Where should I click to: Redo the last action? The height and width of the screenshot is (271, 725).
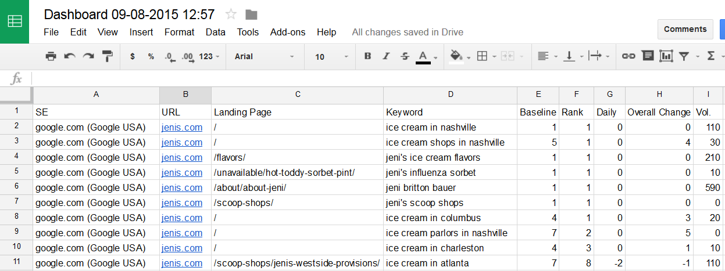(88, 56)
